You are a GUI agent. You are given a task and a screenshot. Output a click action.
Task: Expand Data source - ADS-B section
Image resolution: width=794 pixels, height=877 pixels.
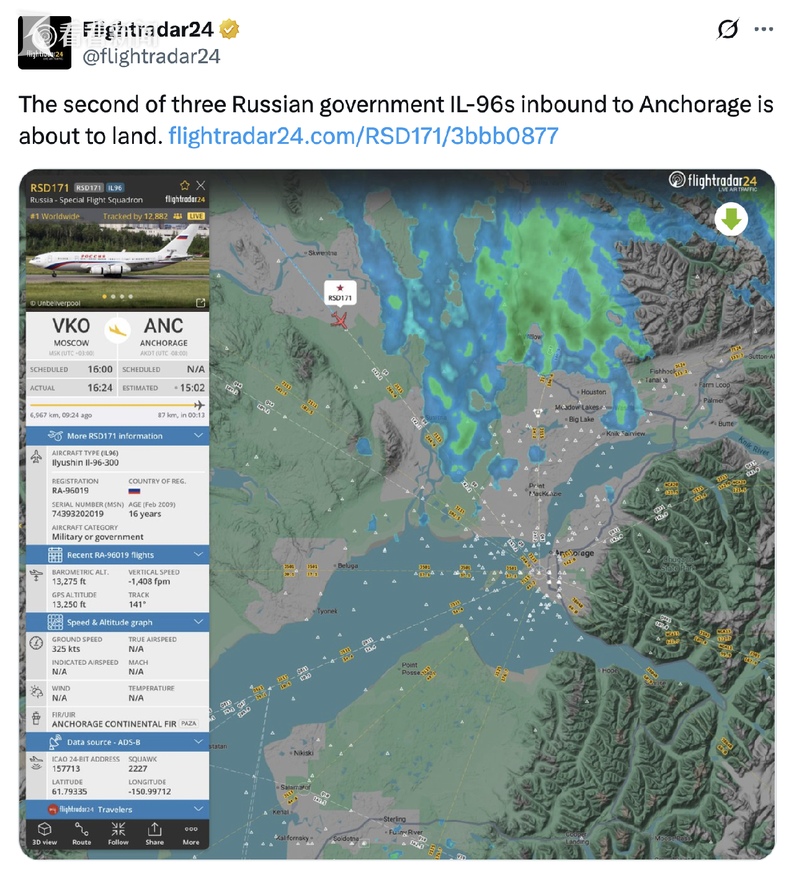[117, 742]
